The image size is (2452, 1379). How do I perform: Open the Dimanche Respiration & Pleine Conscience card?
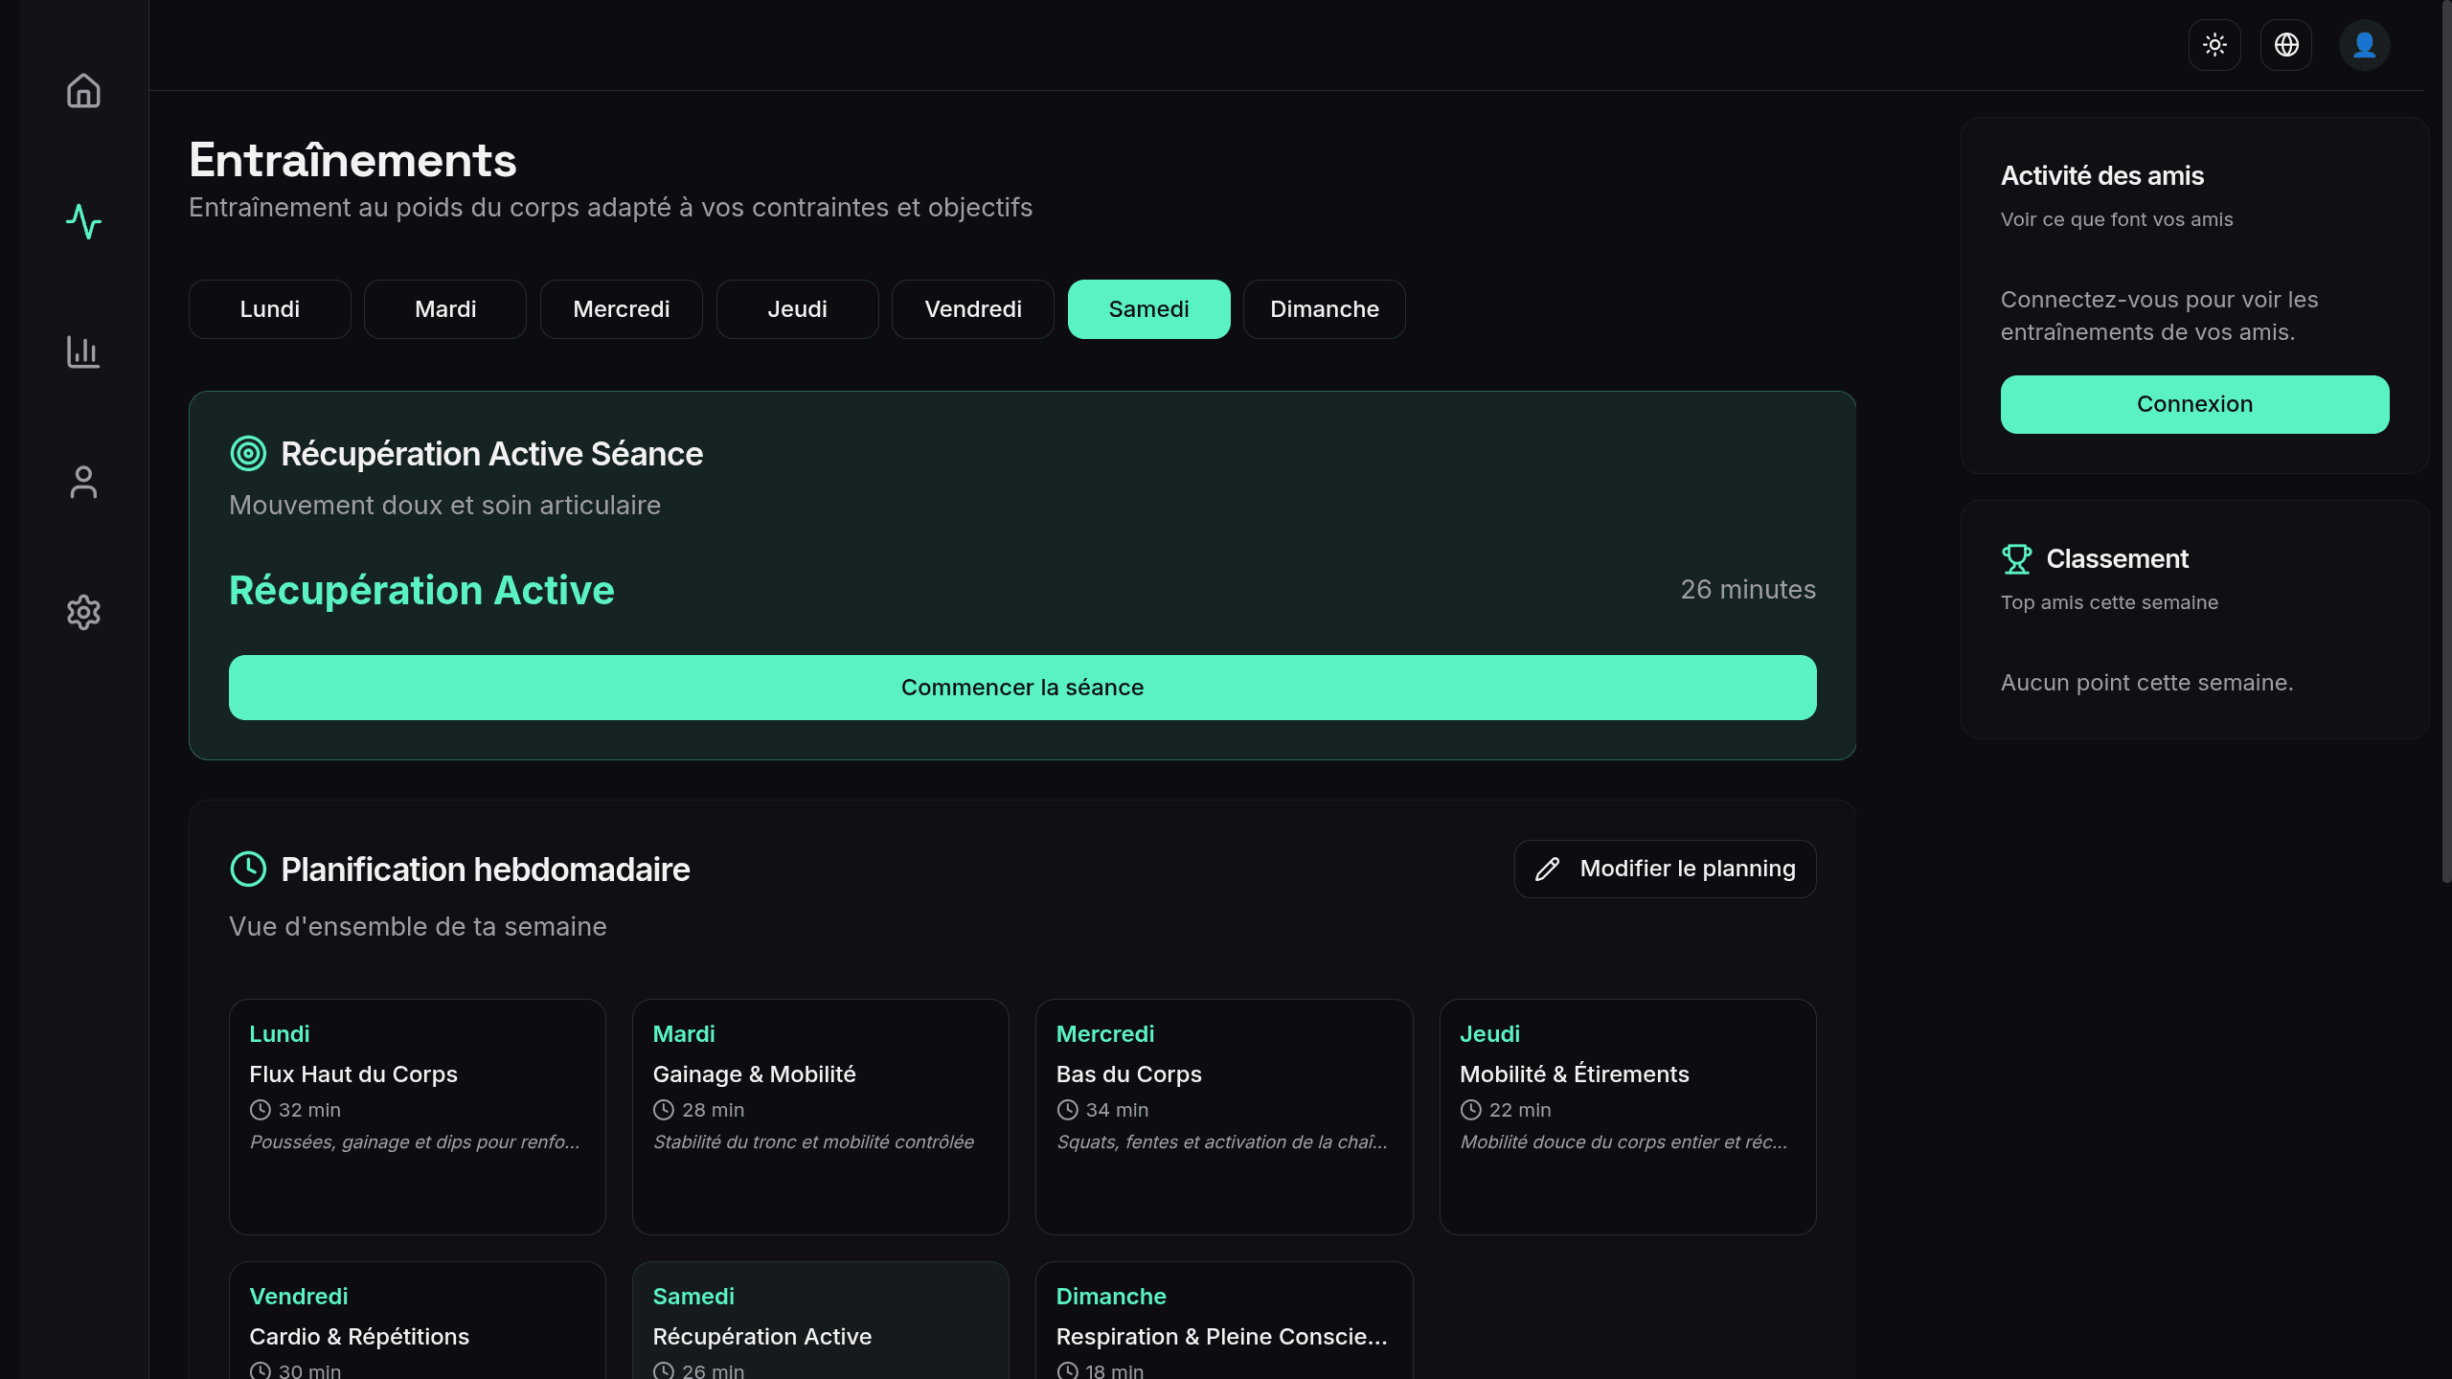[1224, 1322]
